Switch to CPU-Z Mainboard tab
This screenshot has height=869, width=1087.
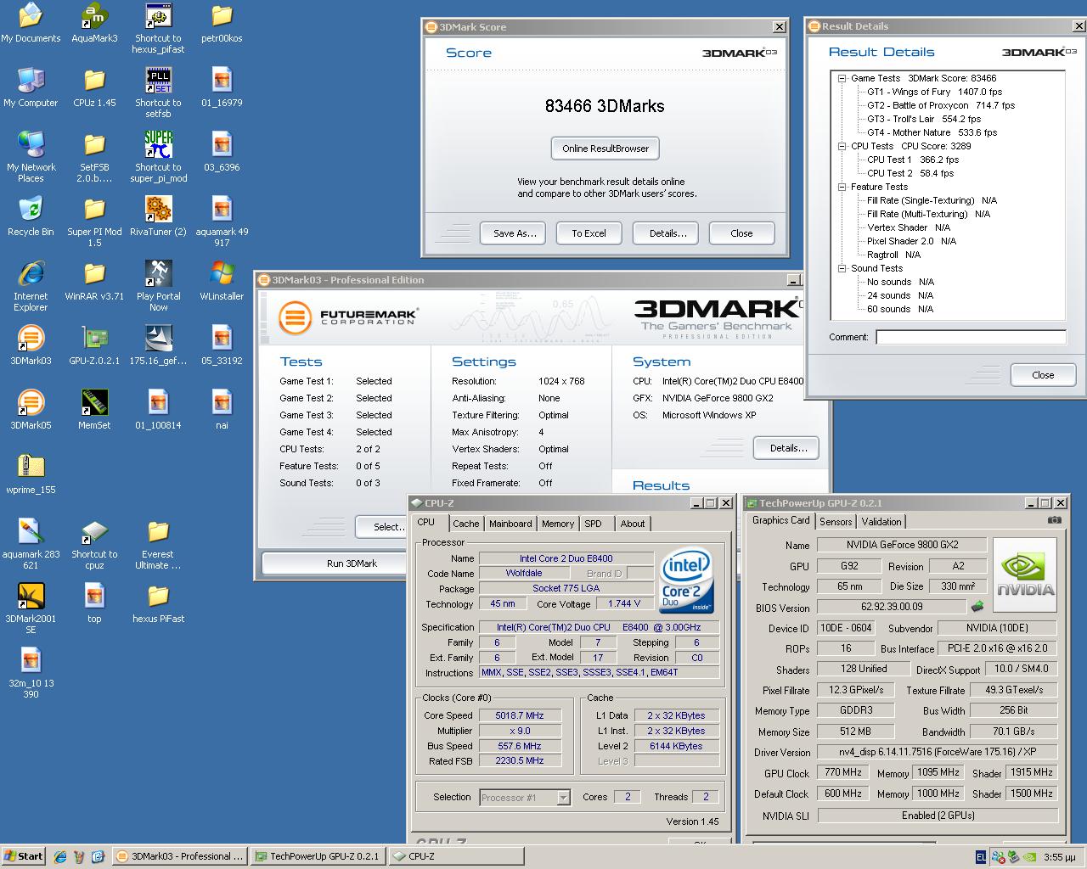(510, 524)
